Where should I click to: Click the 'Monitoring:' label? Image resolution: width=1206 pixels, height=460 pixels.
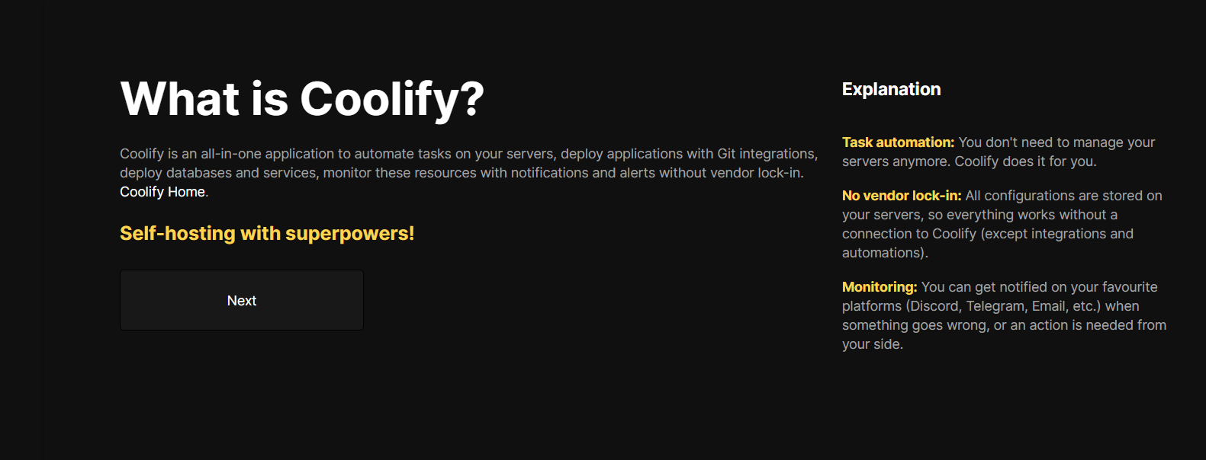(x=880, y=287)
